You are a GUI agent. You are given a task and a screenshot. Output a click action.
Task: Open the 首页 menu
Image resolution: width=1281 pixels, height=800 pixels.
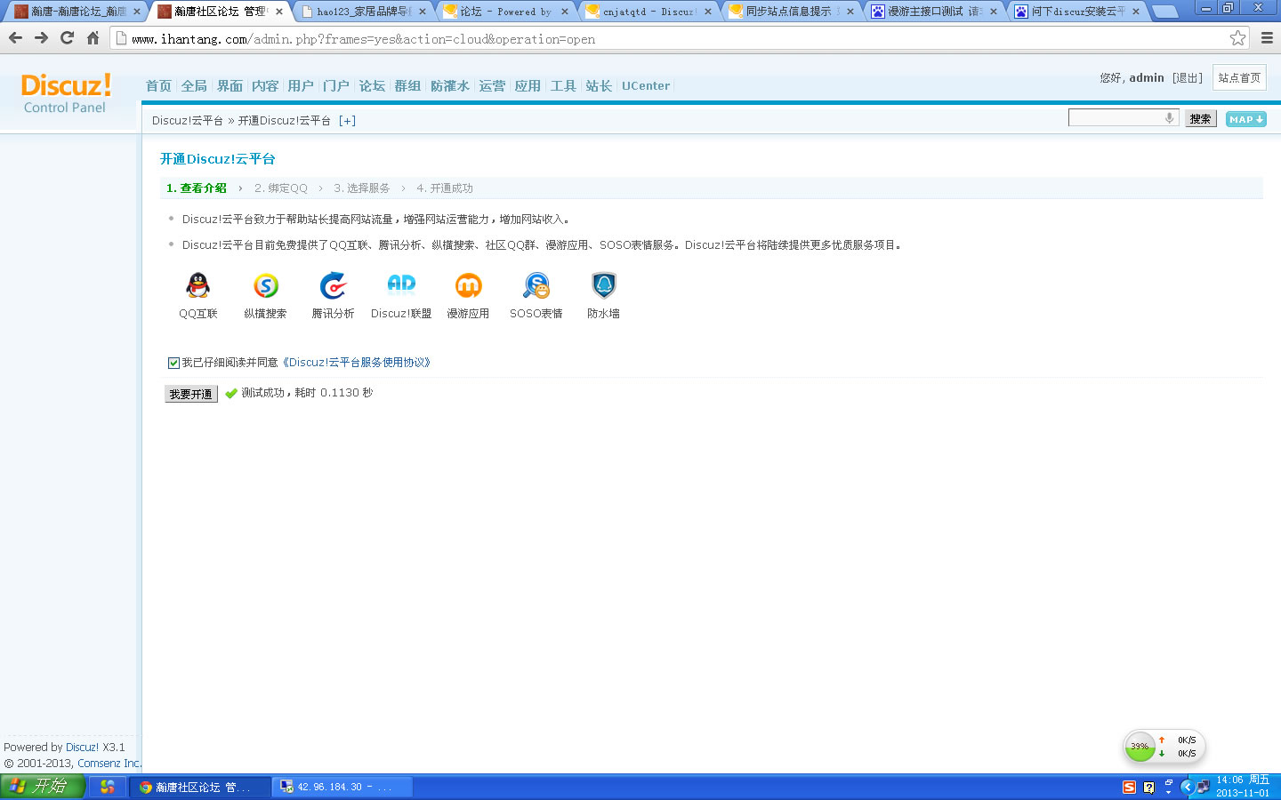158,86
